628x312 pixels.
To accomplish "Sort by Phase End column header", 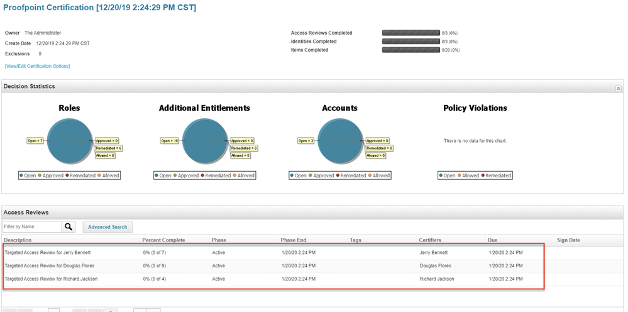I will (294, 240).
